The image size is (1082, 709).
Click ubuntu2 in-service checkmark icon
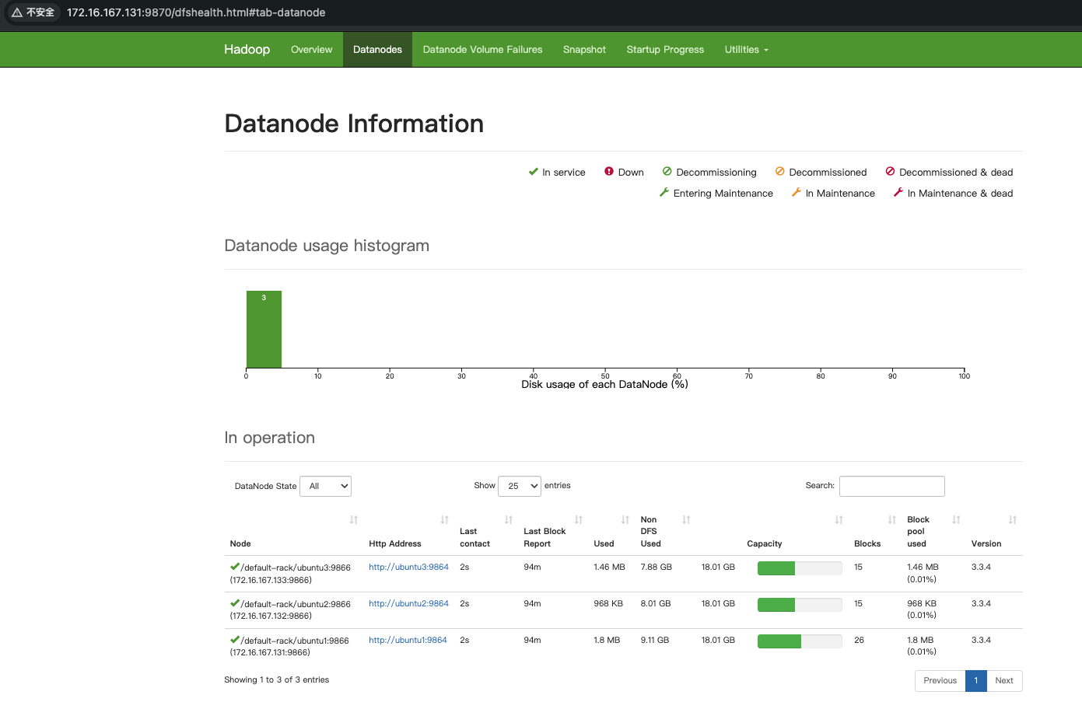(x=235, y=603)
